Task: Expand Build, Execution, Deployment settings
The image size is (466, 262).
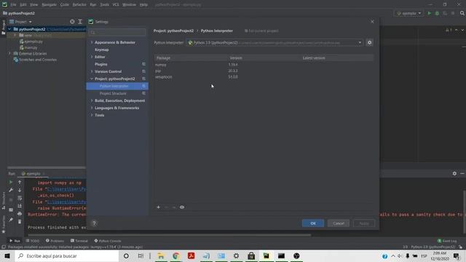Action: [x=92, y=100]
